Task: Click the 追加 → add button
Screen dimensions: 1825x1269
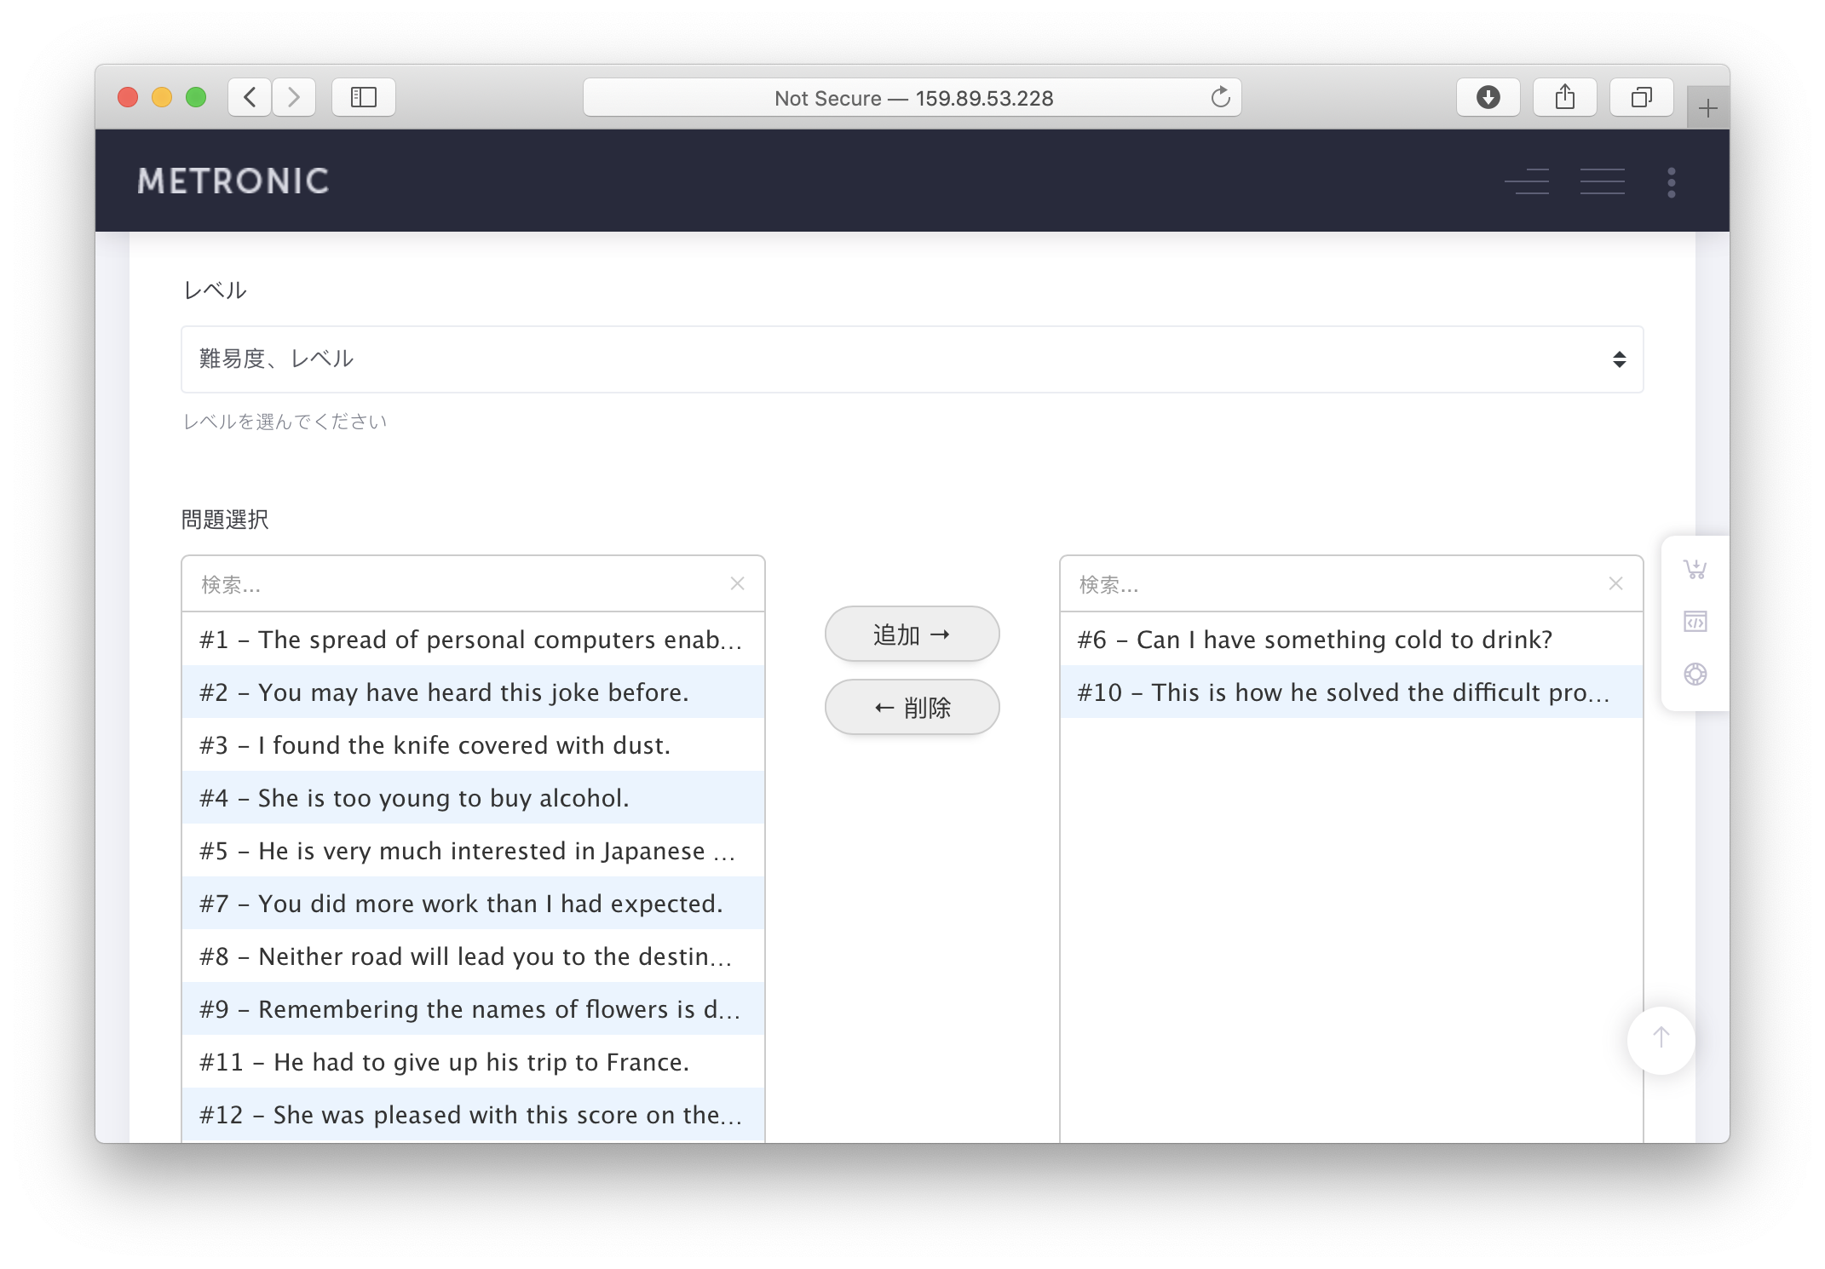Action: [x=912, y=634]
